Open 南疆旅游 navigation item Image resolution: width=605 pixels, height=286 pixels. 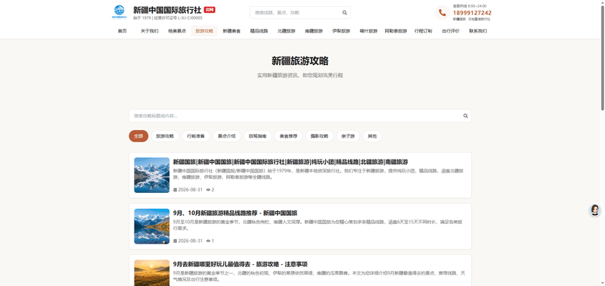tap(314, 31)
